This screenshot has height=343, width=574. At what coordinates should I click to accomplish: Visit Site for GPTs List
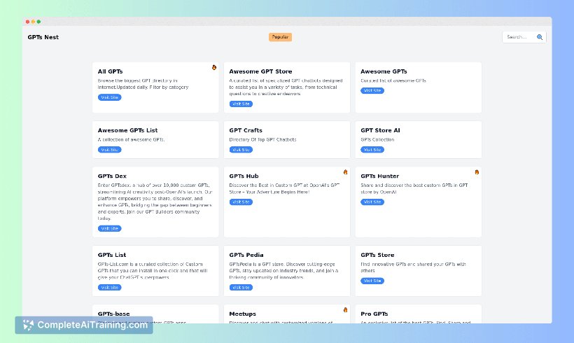(109, 288)
